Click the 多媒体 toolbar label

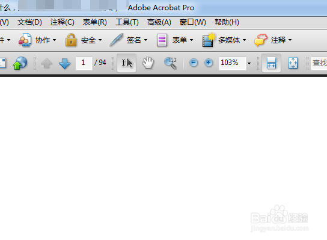click(229, 40)
